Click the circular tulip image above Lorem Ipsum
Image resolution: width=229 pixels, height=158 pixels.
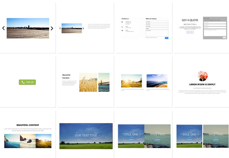click(x=202, y=76)
